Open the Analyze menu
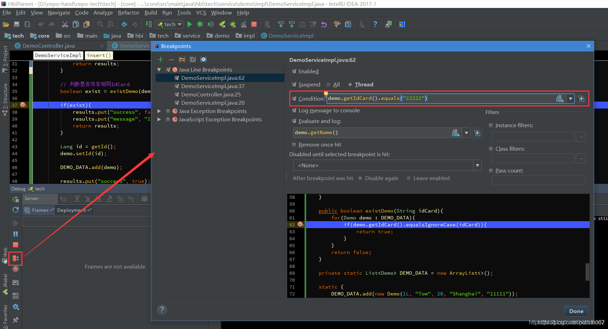608x329 pixels. tap(103, 13)
